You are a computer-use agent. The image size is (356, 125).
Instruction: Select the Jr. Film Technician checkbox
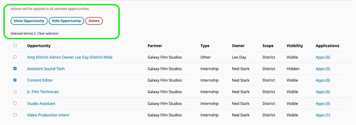coord(15,92)
